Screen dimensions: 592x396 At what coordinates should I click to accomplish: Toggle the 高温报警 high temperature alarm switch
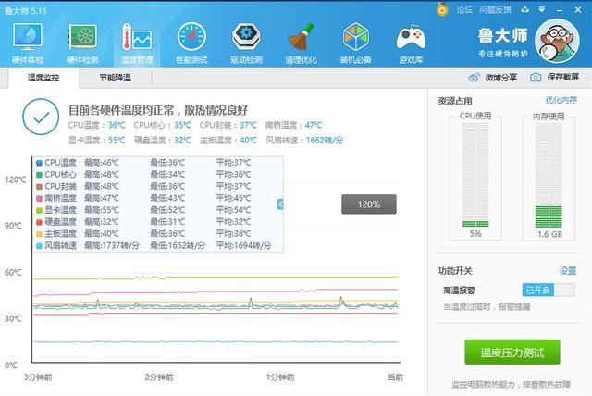(x=549, y=290)
